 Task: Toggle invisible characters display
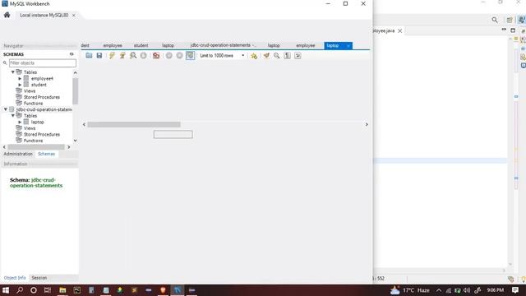pyautogui.click(x=287, y=56)
